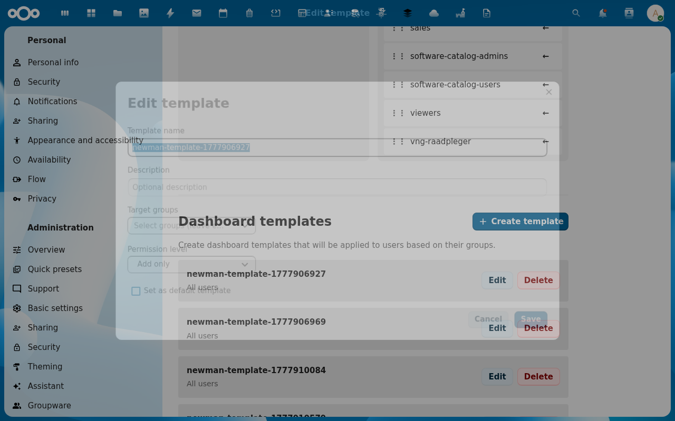Tick the Set as default template checkbox
This screenshot has height=421, width=675.
coord(136,291)
